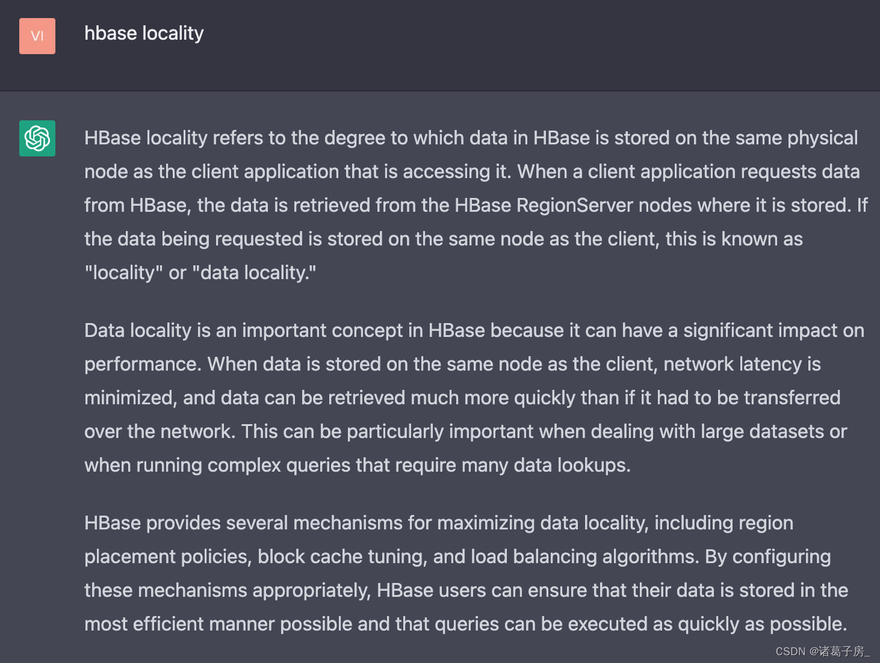Click the word 'physical' in the first line
This screenshot has height=663, width=880.
coord(822,138)
